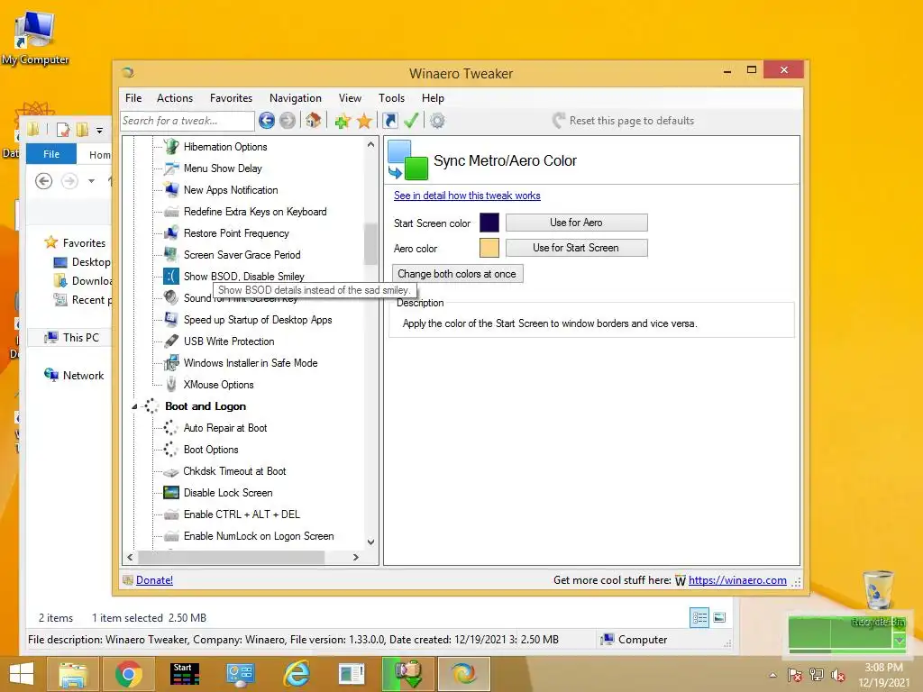Click the Show BSOD smiley icon
Image resolution: width=923 pixels, height=692 pixels.
pyautogui.click(x=171, y=276)
